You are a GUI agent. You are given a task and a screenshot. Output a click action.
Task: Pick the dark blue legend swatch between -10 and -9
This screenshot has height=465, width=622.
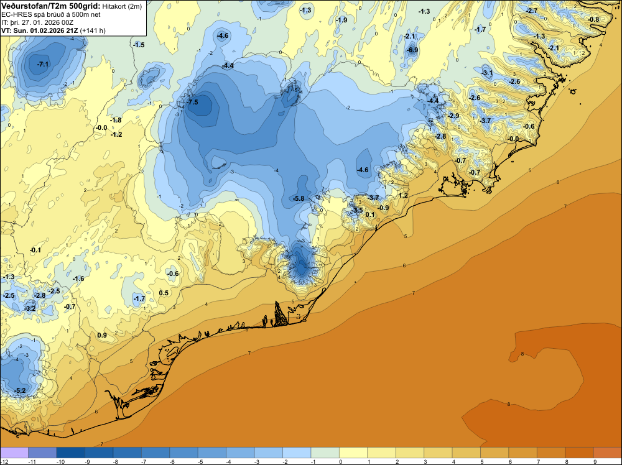(x=71, y=453)
